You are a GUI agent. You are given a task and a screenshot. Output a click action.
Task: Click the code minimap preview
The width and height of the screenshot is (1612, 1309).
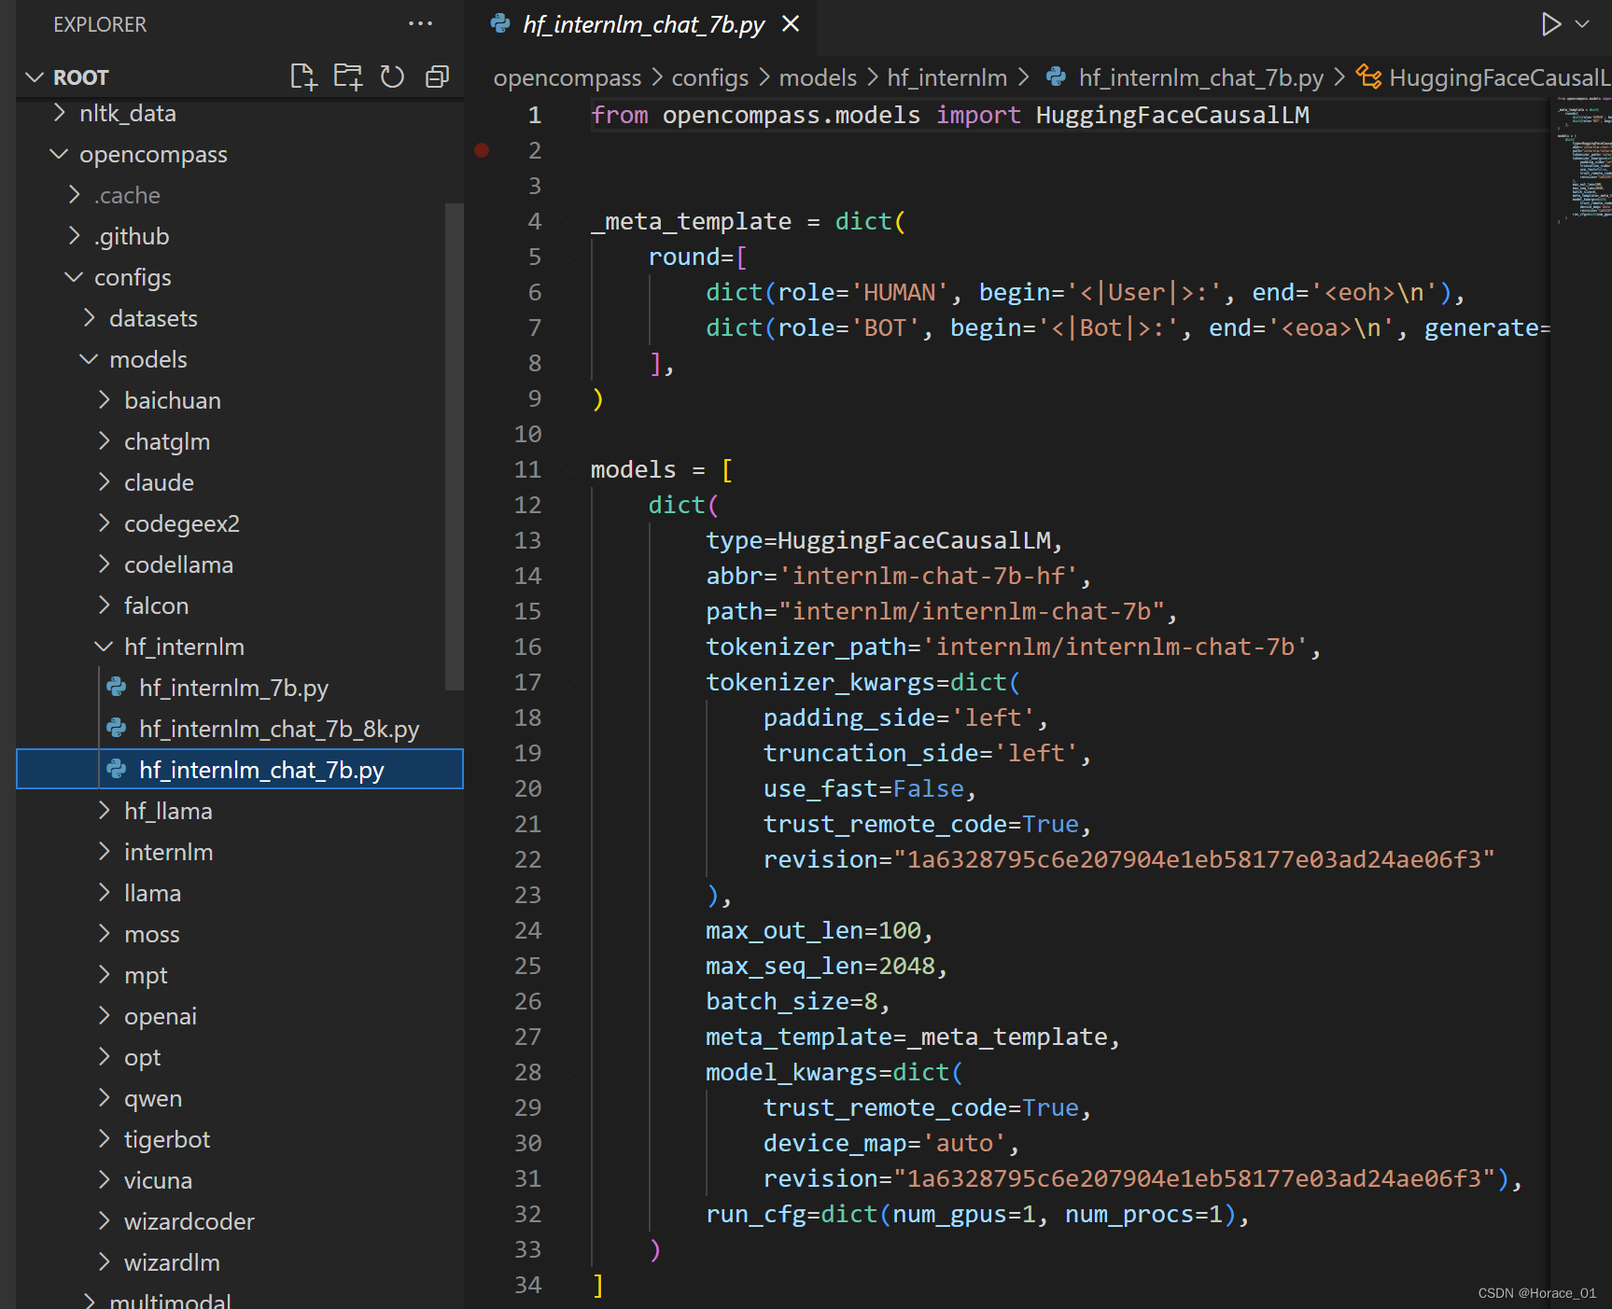(1583, 159)
